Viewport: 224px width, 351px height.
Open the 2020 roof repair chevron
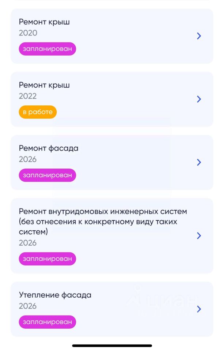[x=199, y=36]
